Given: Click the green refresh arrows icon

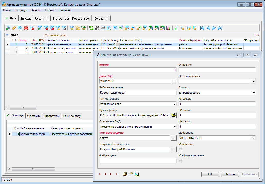Looking at the screenshot, I should pos(91,28).
